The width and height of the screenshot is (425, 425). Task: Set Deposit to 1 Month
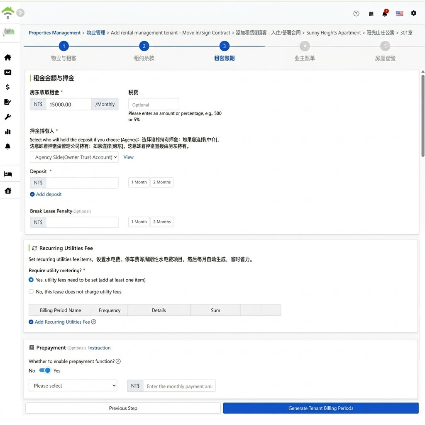(x=139, y=182)
